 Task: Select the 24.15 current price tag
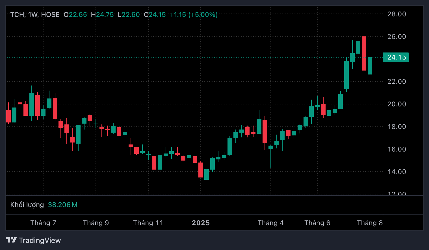point(396,57)
